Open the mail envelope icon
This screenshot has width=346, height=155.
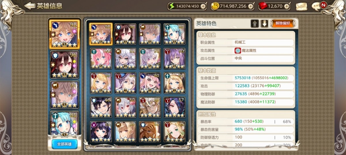pyautogui.click(x=301, y=6)
